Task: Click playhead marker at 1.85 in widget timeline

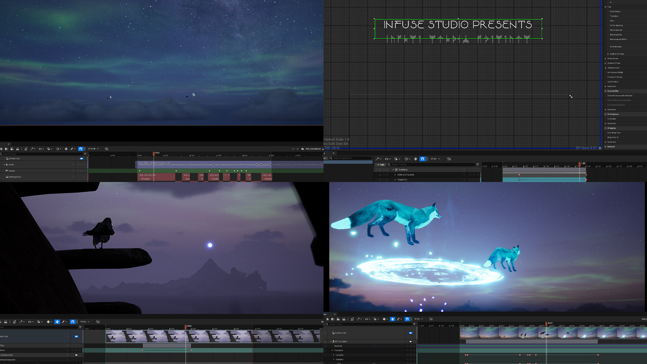Action: 580,164
